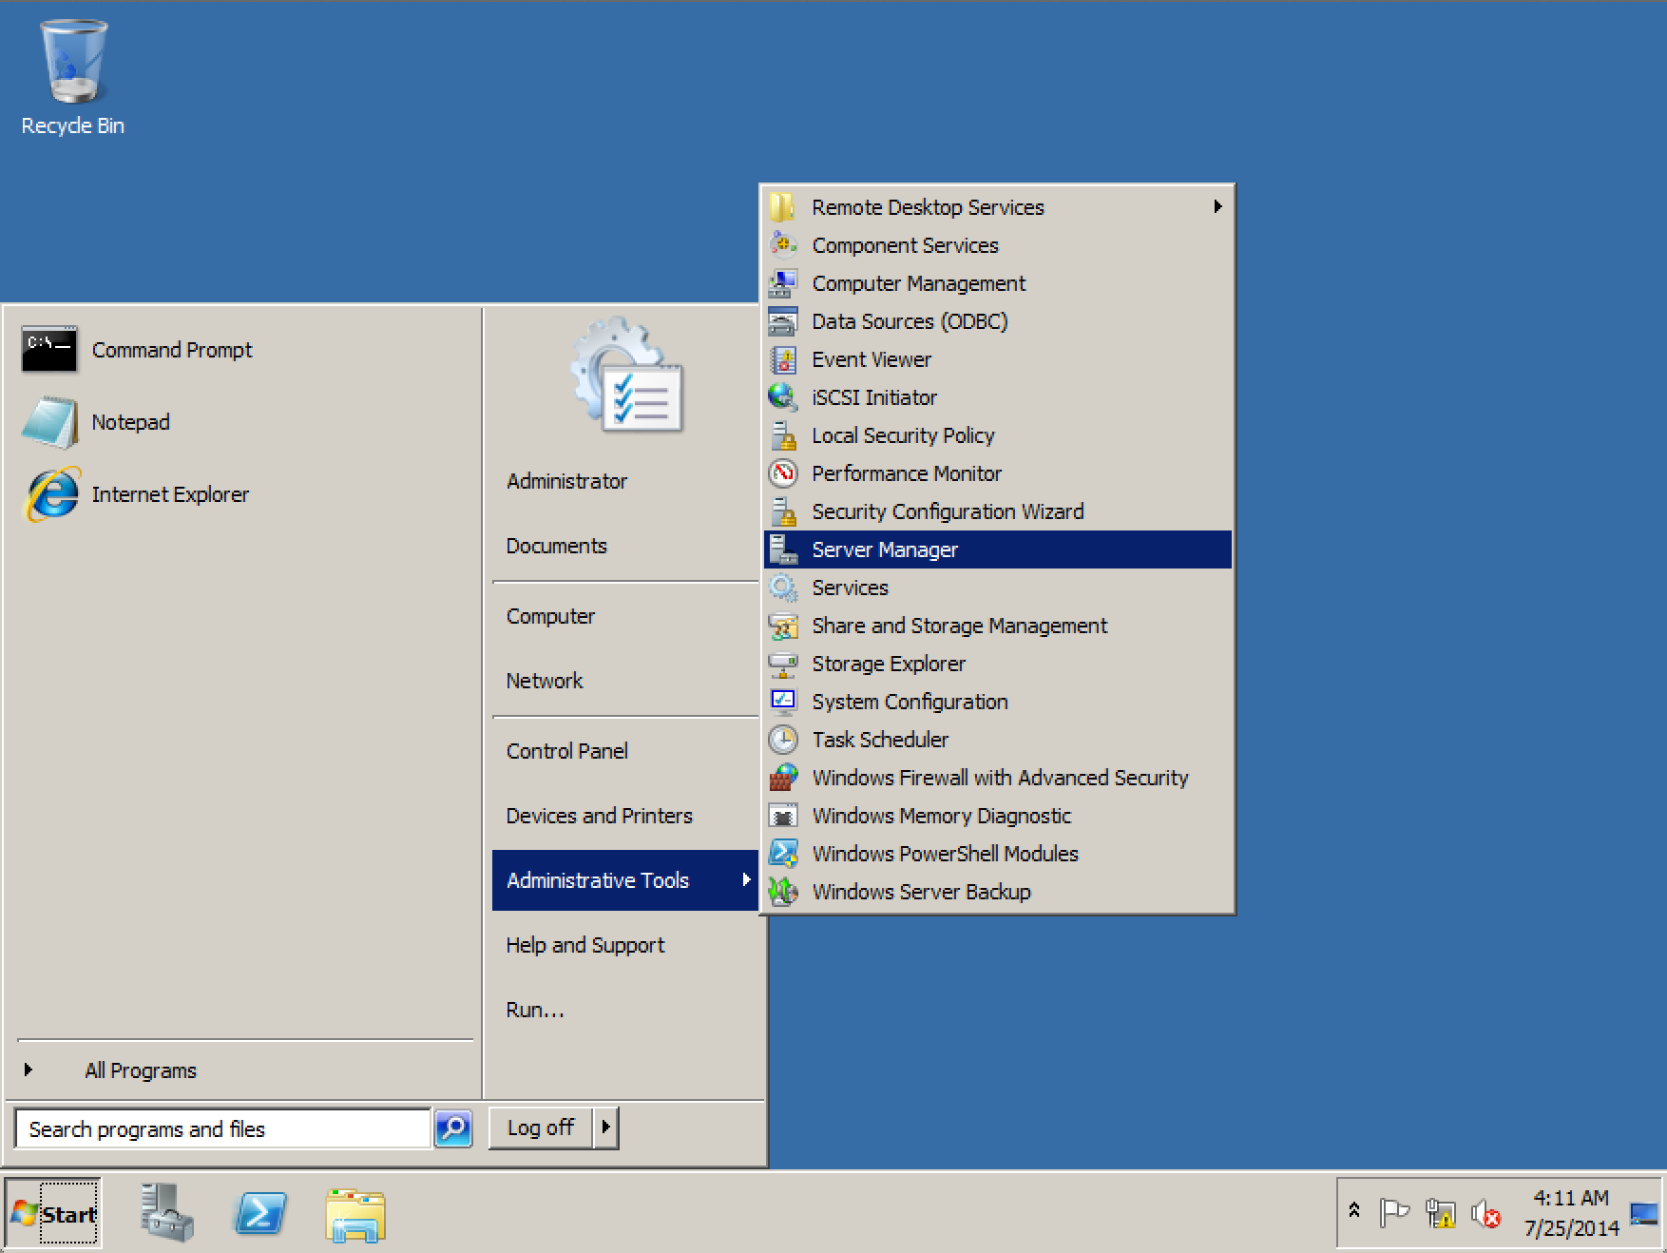This screenshot has height=1253, width=1667.
Task: Click the muted volume tray icon
Action: coord(1485,1213)
